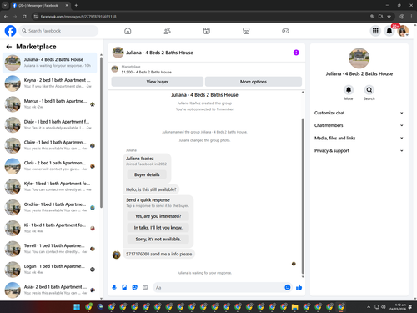Open Terrell - 1 bed 1 bath chat
The height and width of the screenshot is (313, 417).
tap(50, 249)
